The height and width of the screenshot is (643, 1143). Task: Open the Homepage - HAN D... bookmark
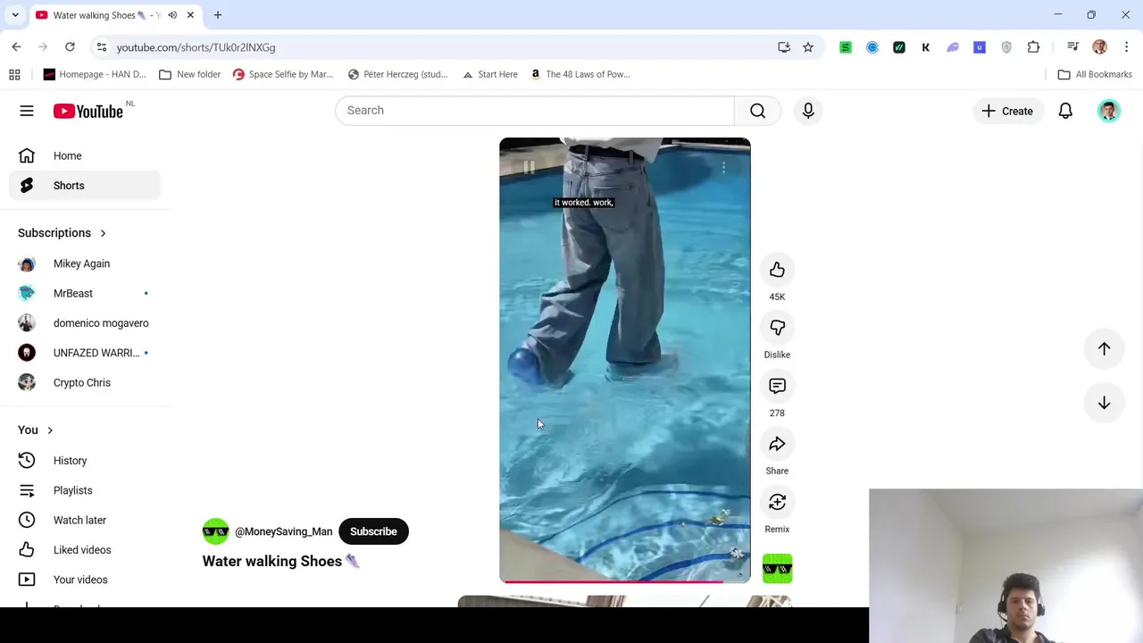point(95,74)
